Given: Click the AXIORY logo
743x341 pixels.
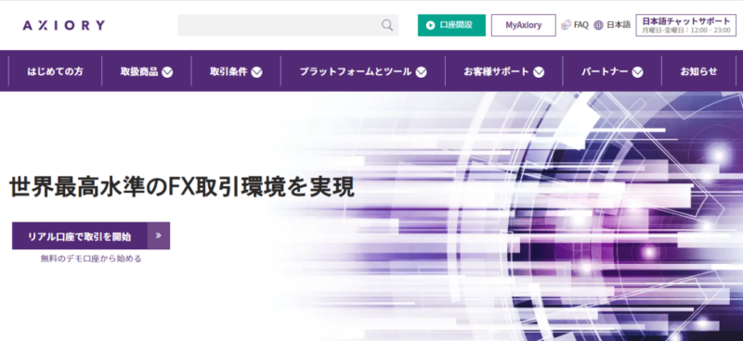Looking at the screenshot, I should tap(64, 25).
